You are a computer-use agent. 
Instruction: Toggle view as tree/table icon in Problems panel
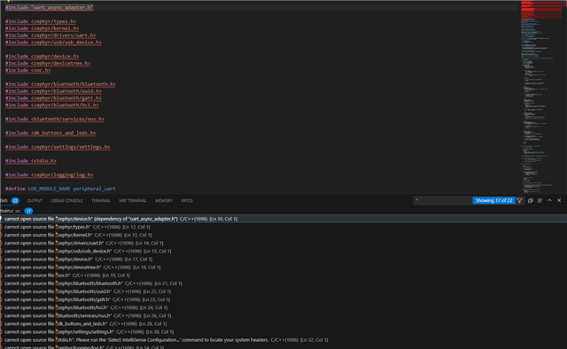[x=540, y=200]
